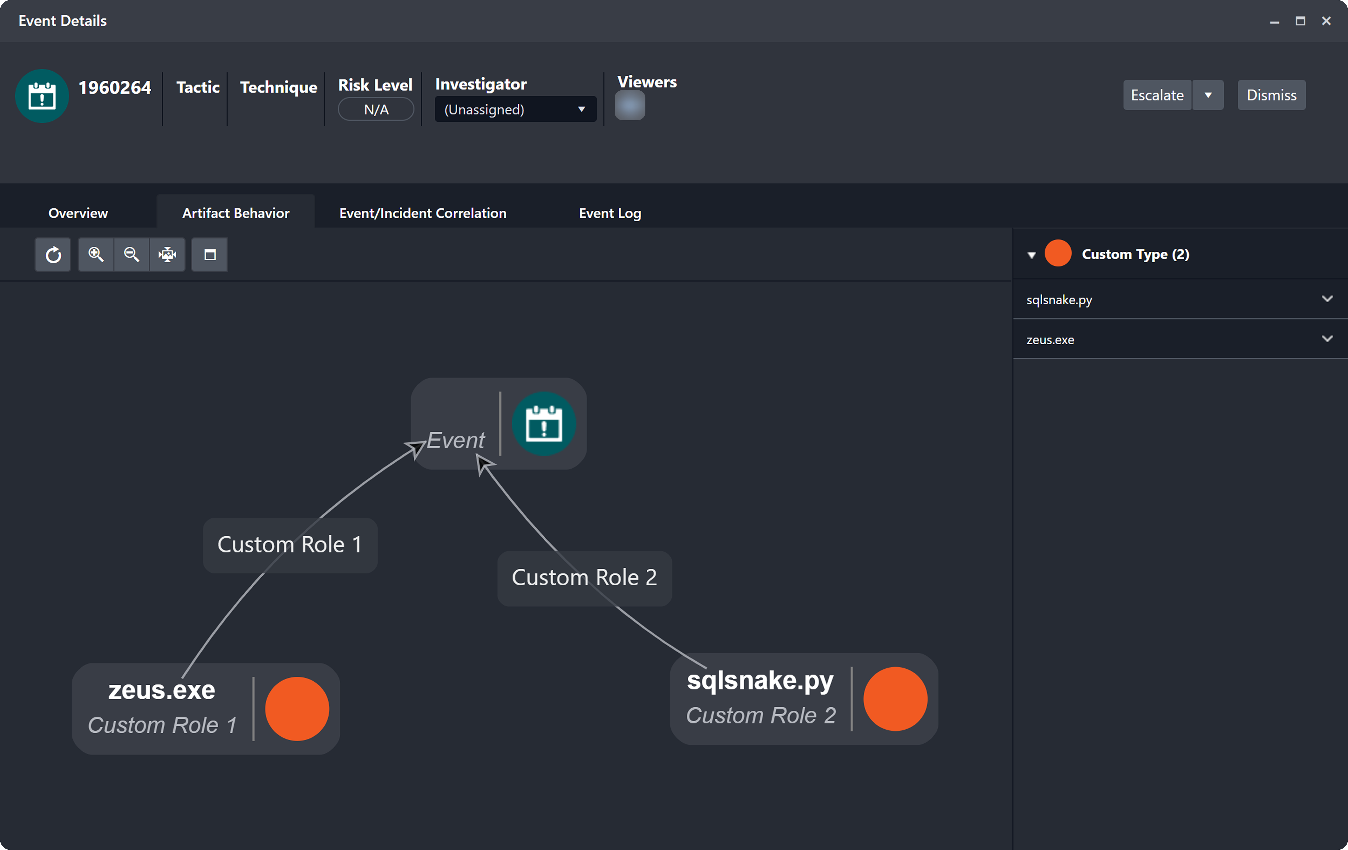Expand the zeus.exe list entry
This screenshot has height=850, width=1348.
(1327, 338)
